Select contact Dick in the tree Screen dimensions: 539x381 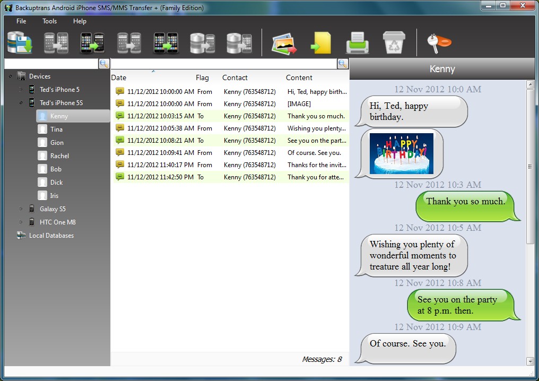pyautogui.click(x=56, y=182)
